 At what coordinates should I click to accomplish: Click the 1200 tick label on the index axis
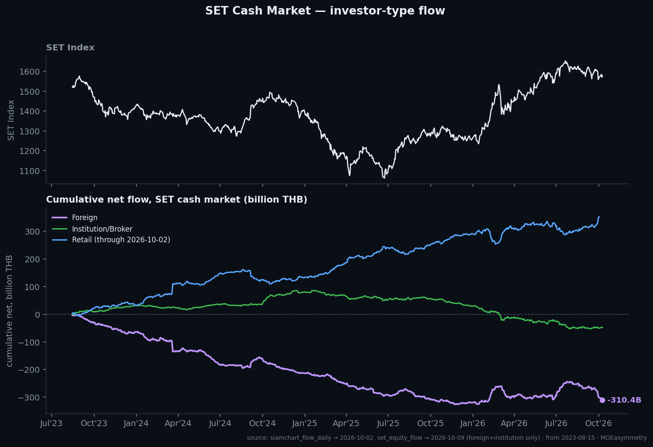(29, 151)
